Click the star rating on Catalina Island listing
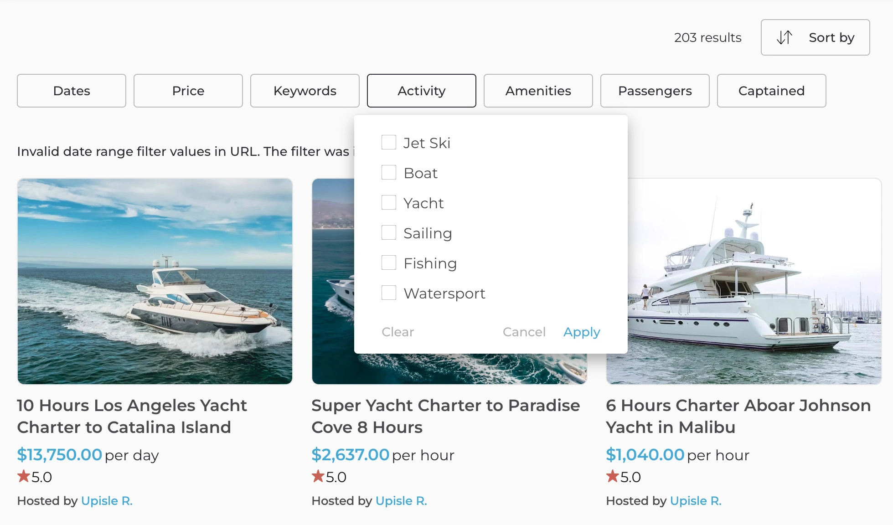The width and height of the screenshot is (893, 525). tap(34, 477)
